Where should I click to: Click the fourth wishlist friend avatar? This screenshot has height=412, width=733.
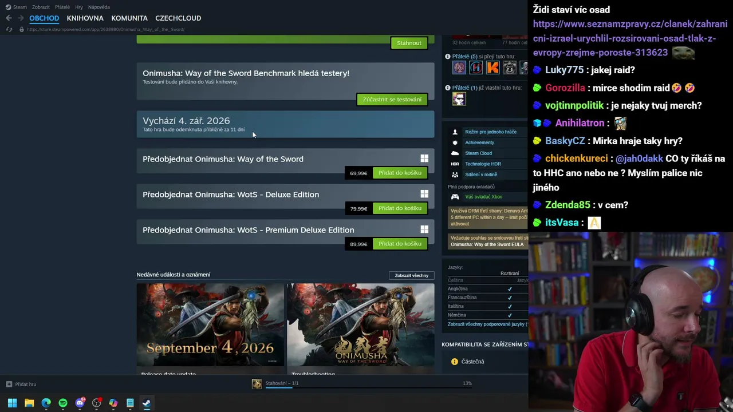click(x=509, y=68)
